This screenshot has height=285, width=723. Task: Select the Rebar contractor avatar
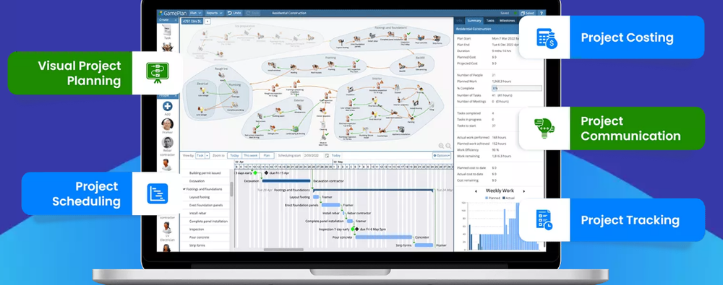pos(168,143)
